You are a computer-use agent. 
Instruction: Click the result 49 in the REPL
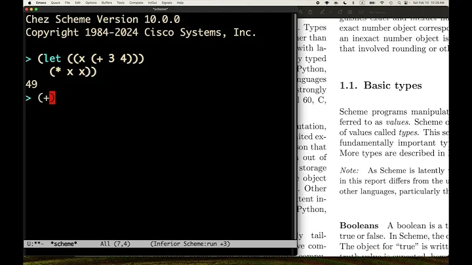click(31, 85)
